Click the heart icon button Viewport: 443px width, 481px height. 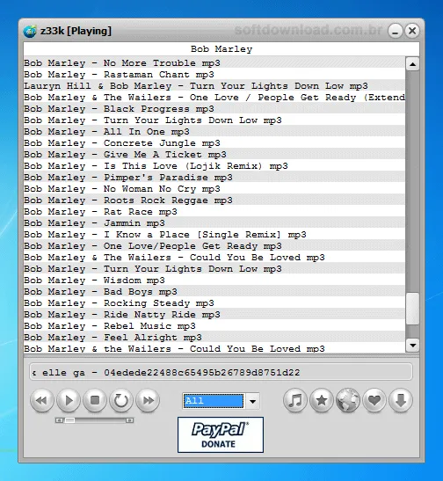tap(374, 400)
